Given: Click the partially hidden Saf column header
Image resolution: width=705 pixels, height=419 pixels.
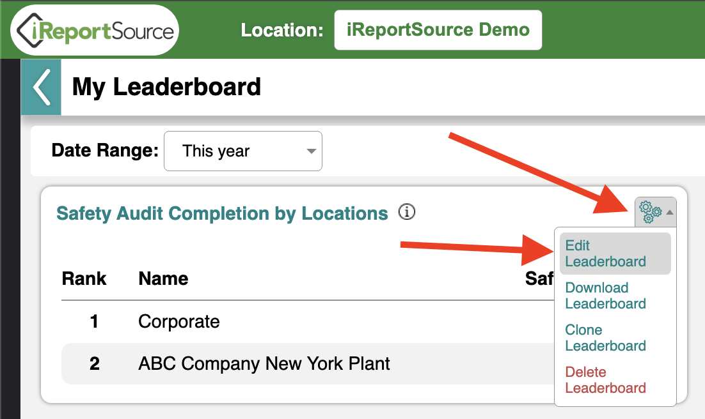Looking at the screenshot, I should click(x=539, y=278).
